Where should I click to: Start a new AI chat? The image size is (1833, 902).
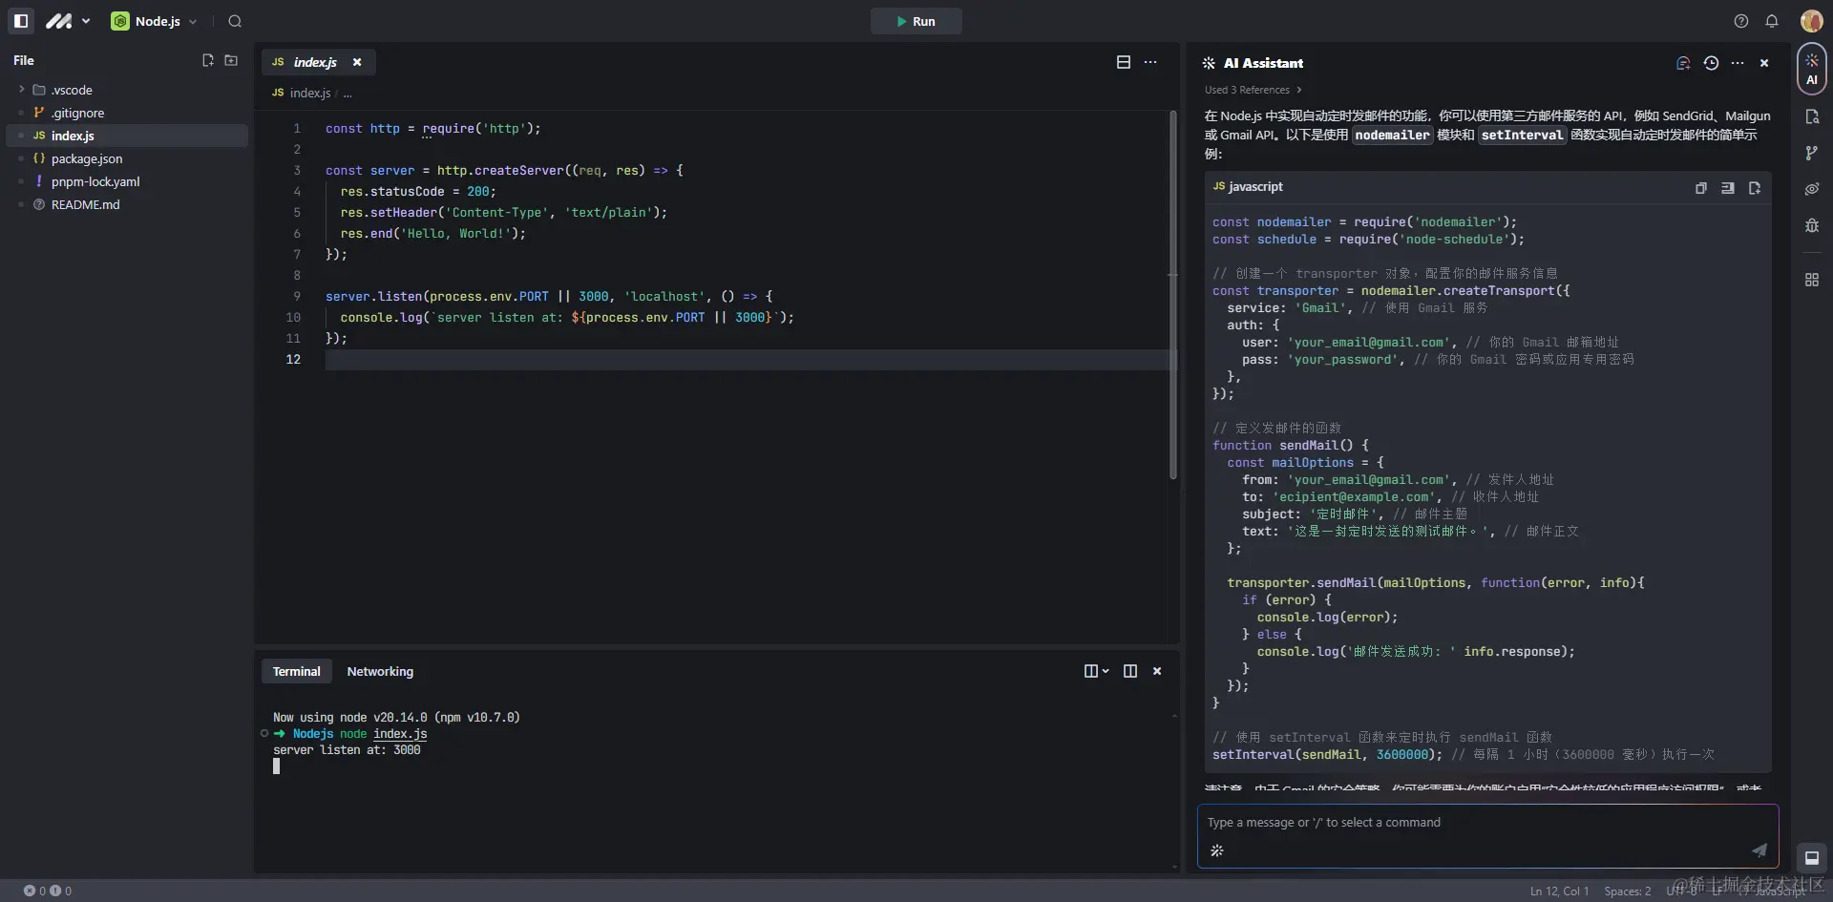(x=1683, y=63)
